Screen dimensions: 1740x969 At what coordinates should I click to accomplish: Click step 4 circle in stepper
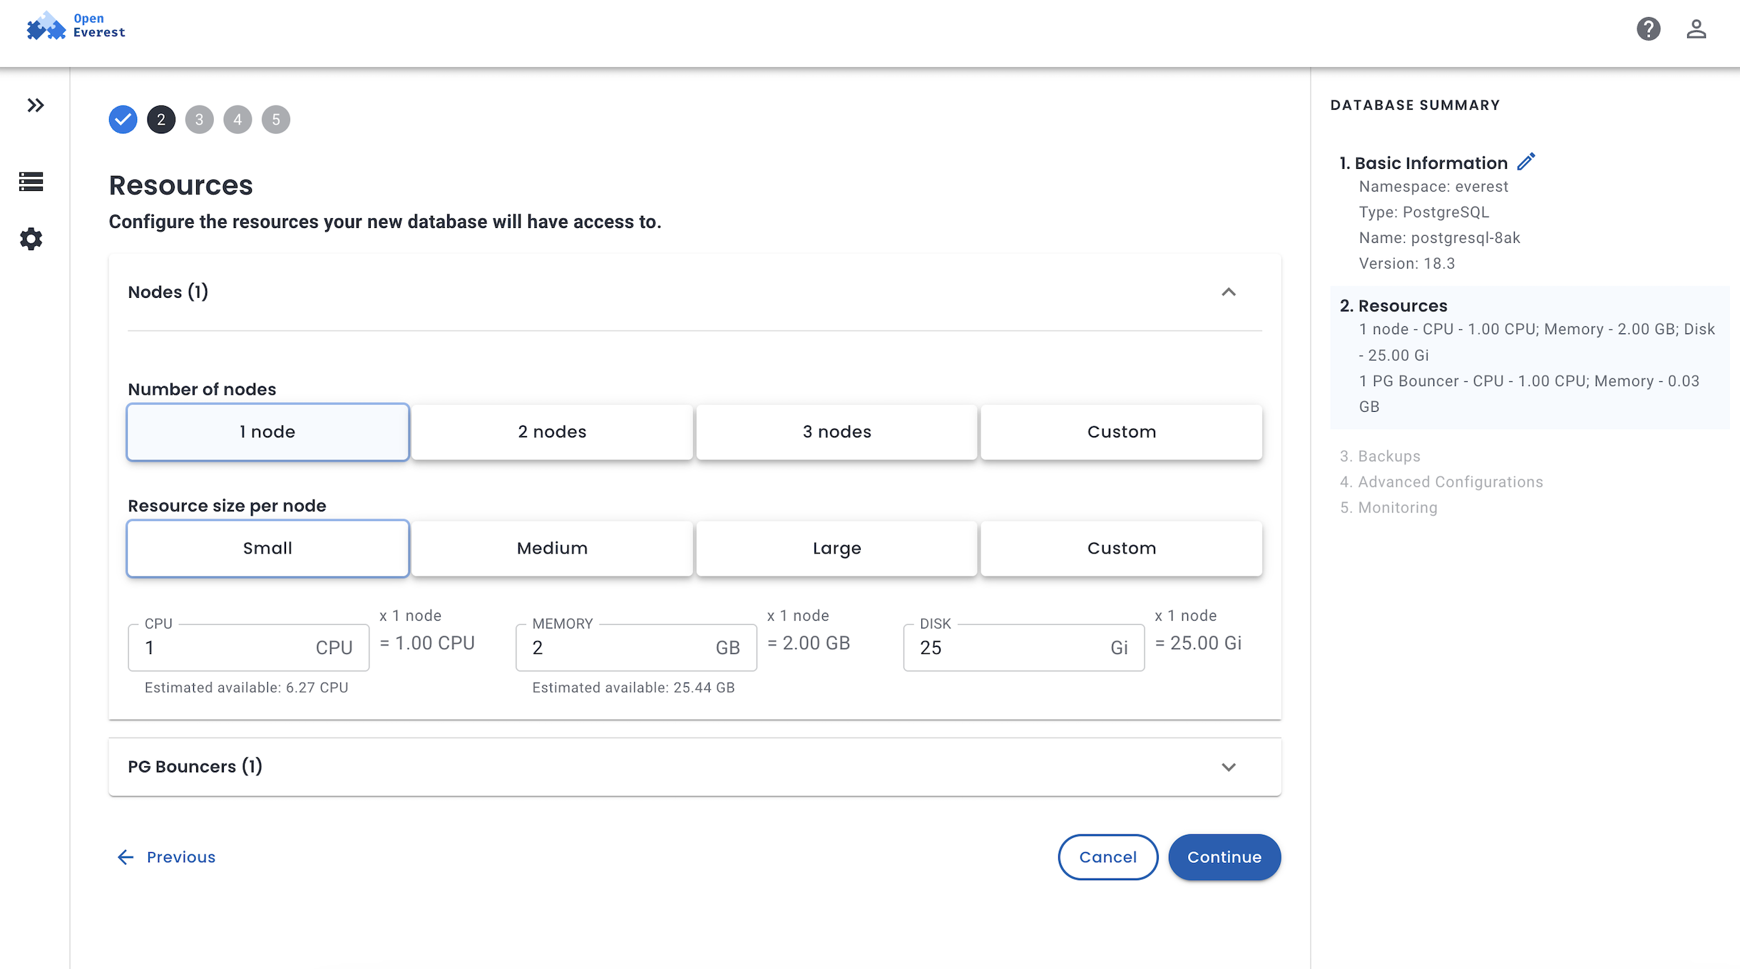(x=237, y=119)
